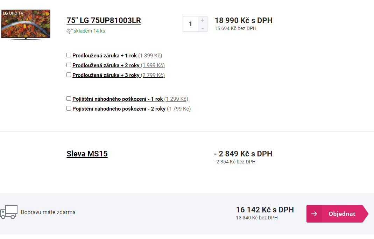
Task: Open Pojištění náhodného poškození - 2 roky link
Action: [x=119, y=108]
